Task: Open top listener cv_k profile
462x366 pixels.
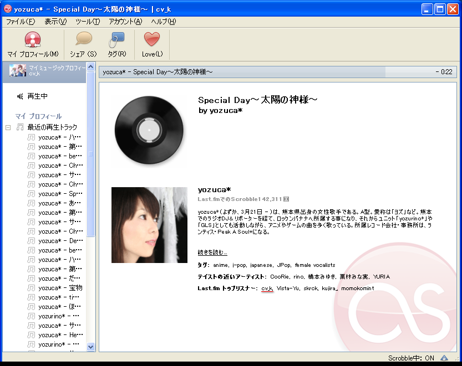Action: (267, 288)
